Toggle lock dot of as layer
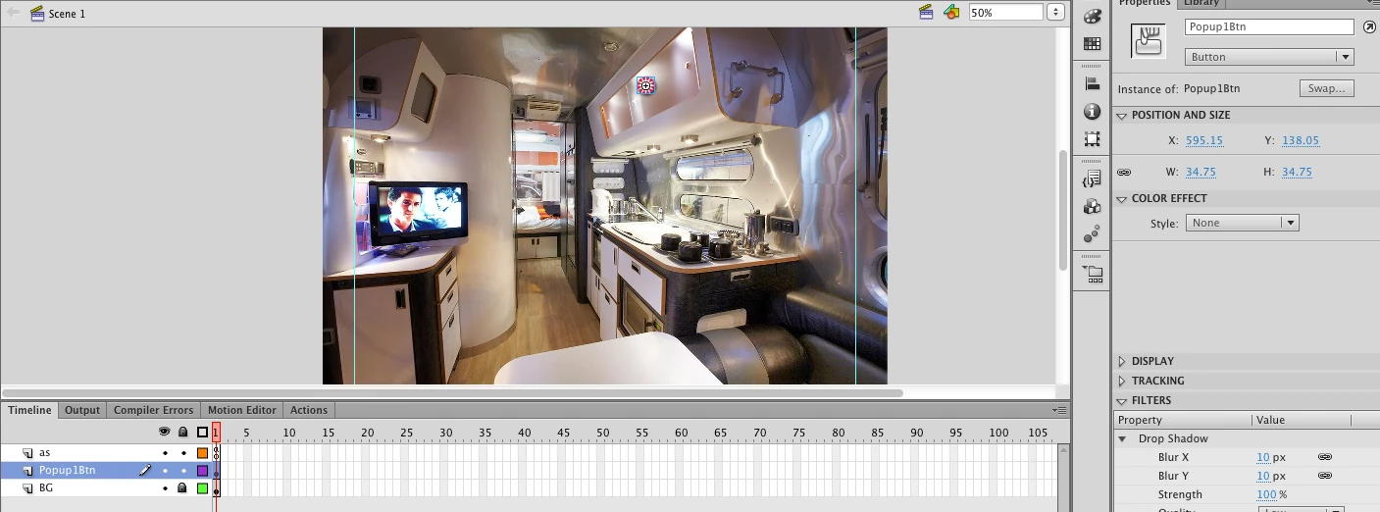This screenshot has height=512, width=1380. tap(183, 453)
